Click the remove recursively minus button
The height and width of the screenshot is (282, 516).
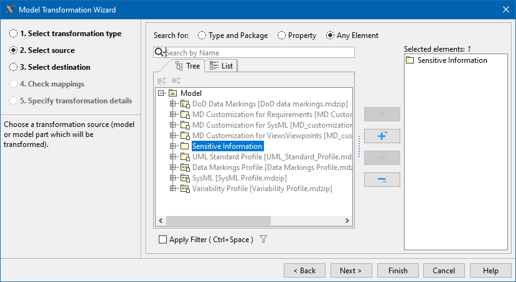pyautogui.click(x=382, y=180)
